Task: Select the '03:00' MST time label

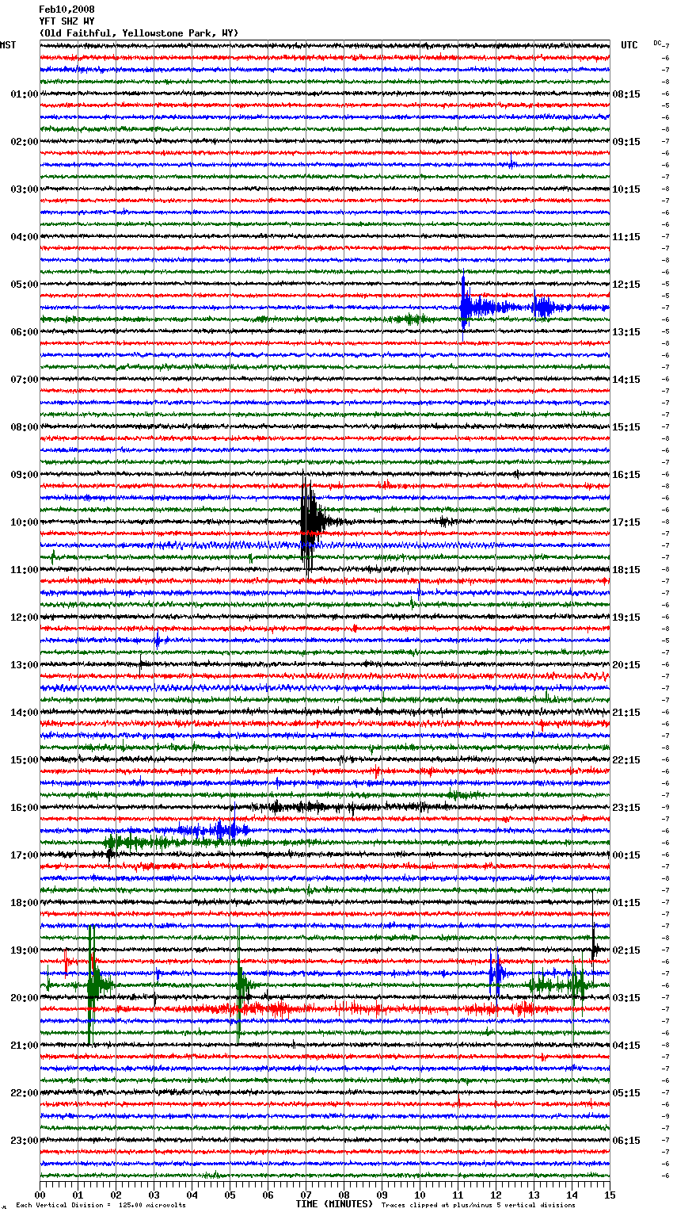Action: click(25, 189)
